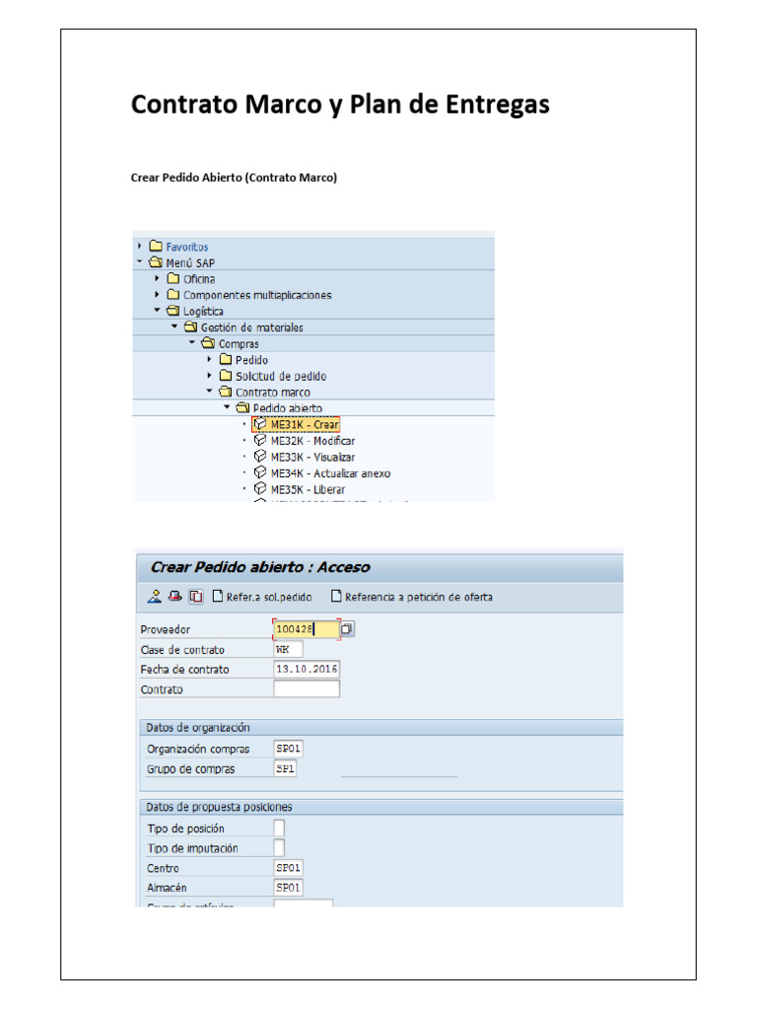Expand the Oficina folder arrow
Screen dimensions: 757x1010
(157, 278)
